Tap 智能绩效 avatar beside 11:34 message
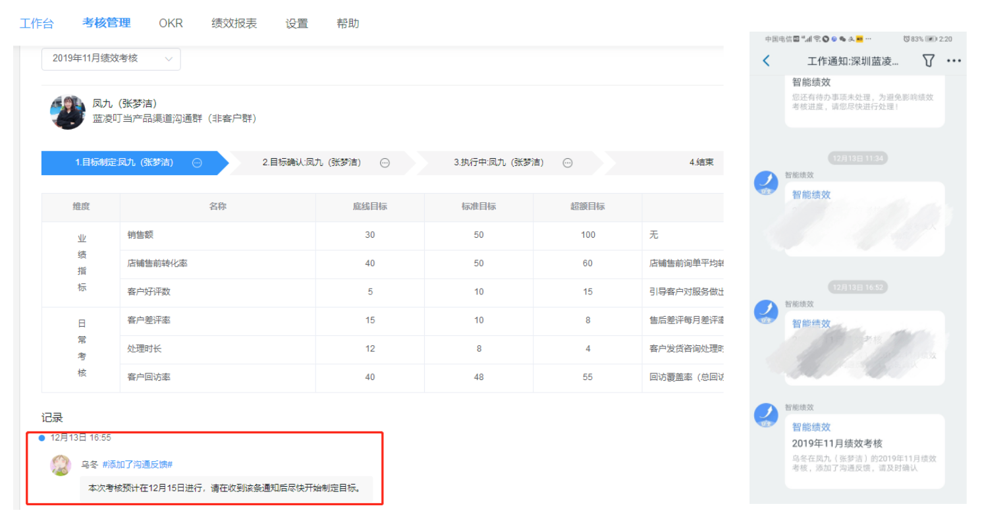 766,182
